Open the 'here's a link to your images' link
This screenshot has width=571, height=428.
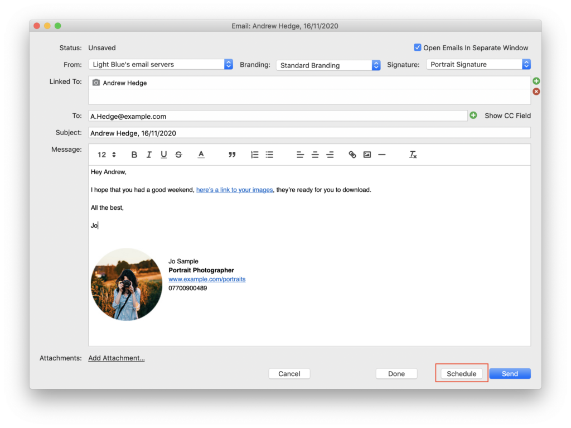pyautogui.click(x=234, y=190)
